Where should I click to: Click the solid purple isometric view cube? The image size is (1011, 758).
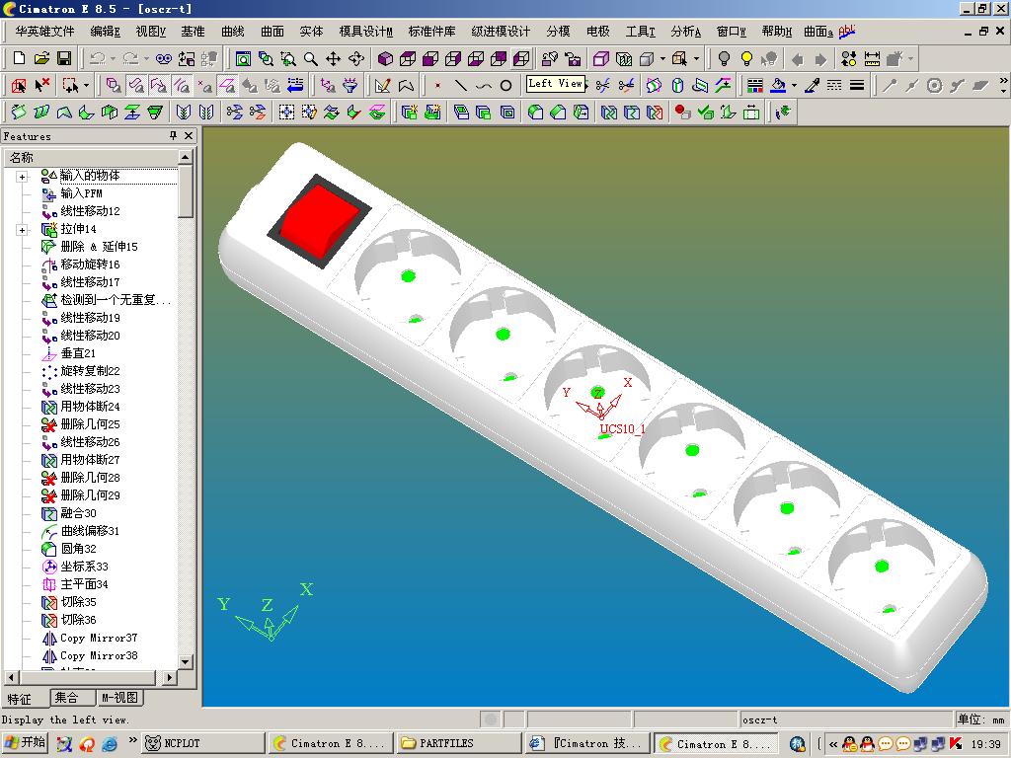pos(386,59)
